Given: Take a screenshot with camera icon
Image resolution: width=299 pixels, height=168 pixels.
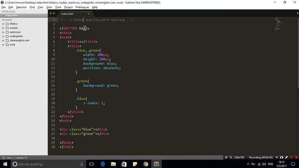Looking at the screenshot, I should [282, 158].
